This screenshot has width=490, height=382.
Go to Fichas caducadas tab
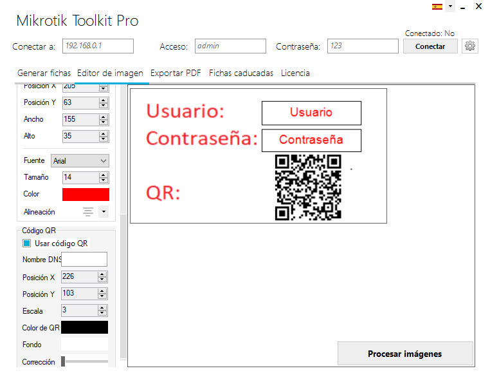pos(241,73)
